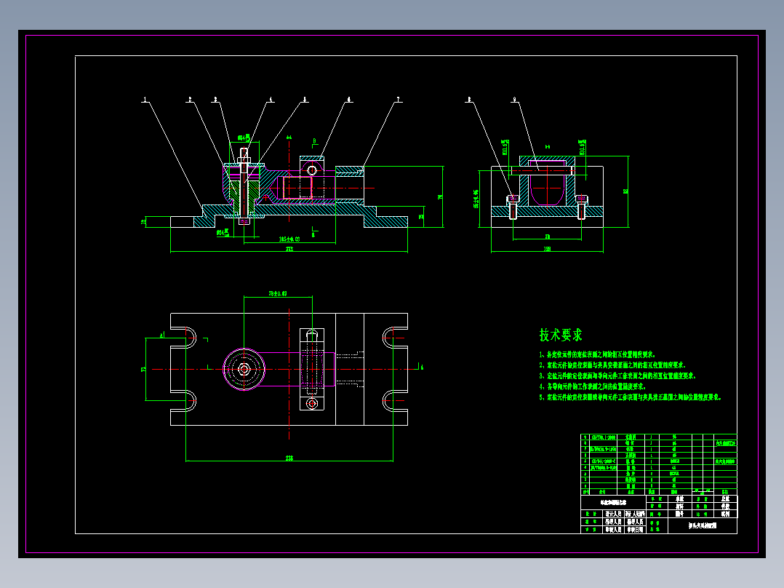This screenshot has width=784, height=588.
Task: Select the section marker A right of plan view
Action: tap(422, 367)
